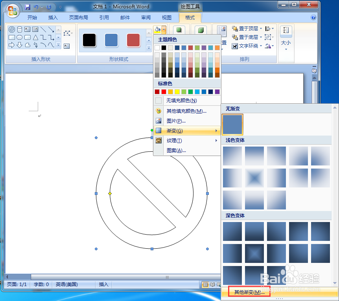
Task: Choose the Arrow line shape
Action: [x=51, y=29]
